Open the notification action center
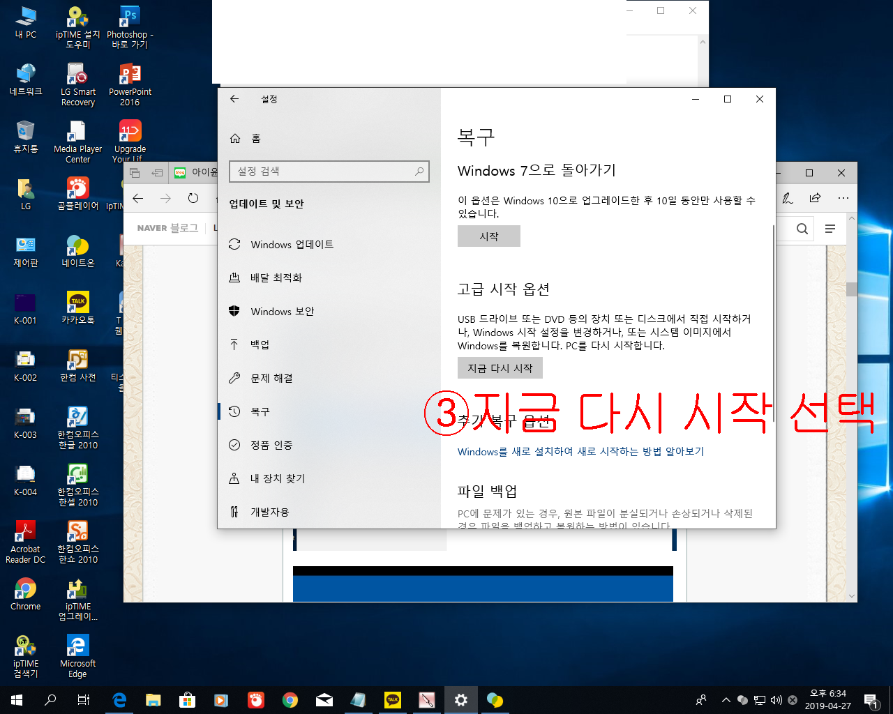This screenshot has height=714, width=893. (871, 700)
